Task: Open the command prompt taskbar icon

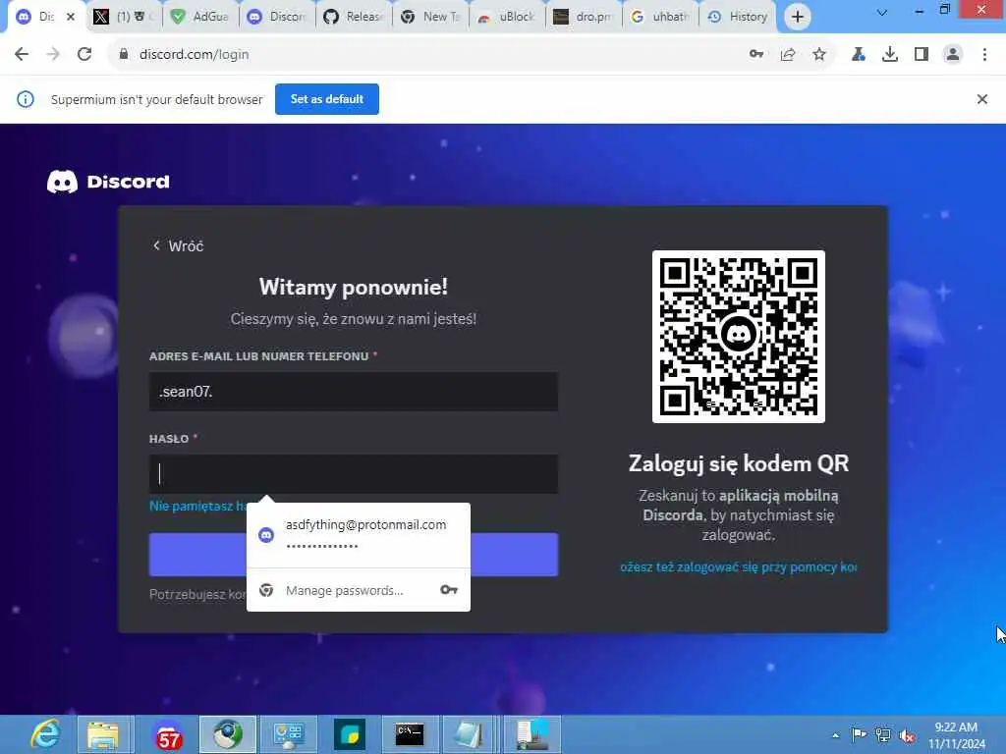Action: point(410,734)
